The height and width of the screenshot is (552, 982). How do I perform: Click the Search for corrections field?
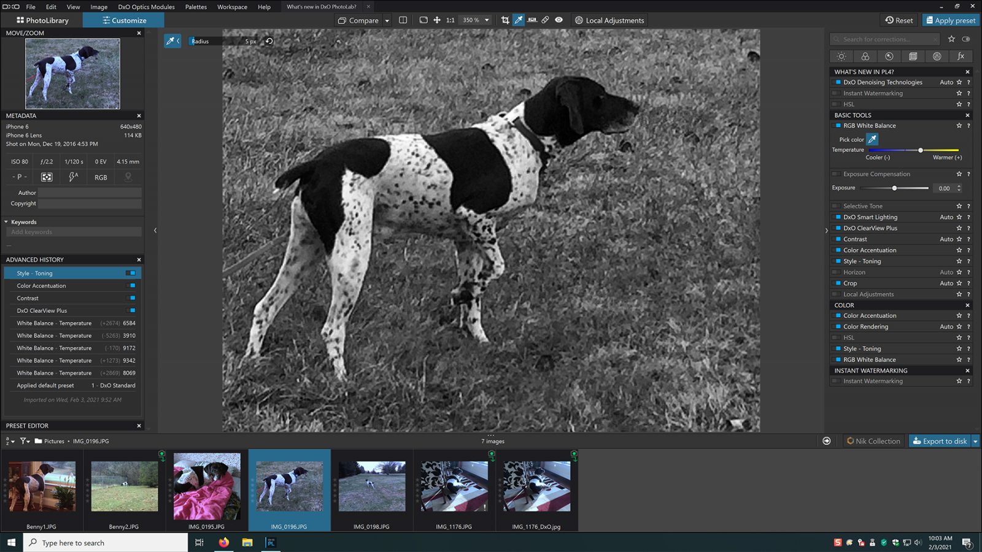(x=885, y=39)
